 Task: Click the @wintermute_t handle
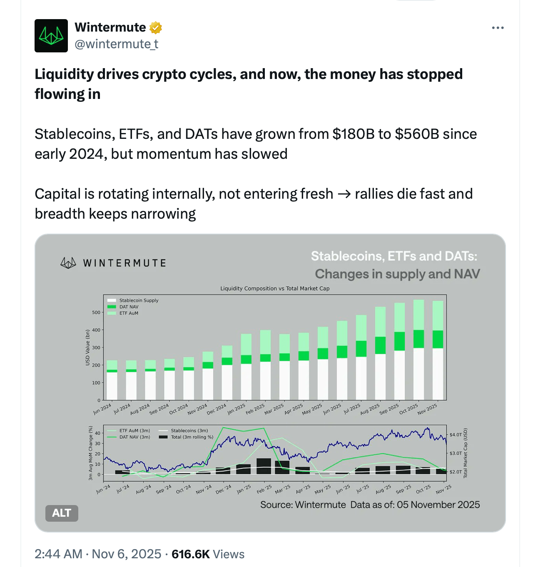point(117,44)
